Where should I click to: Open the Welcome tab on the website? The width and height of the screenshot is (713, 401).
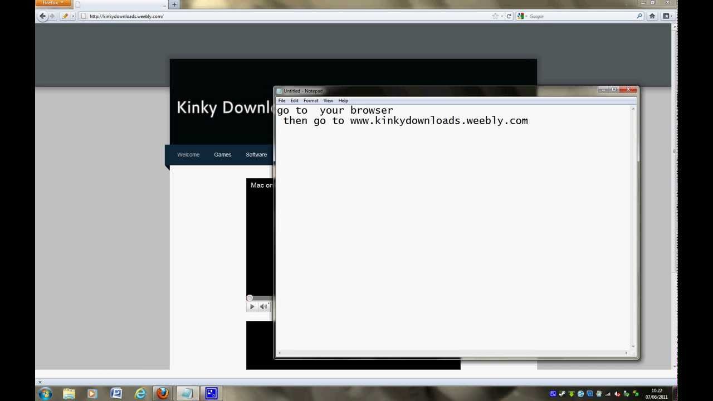[188, 155]
